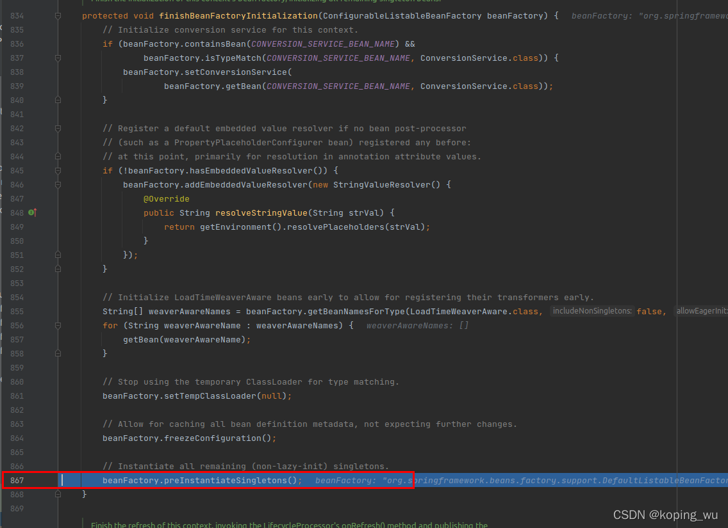Click line number 855 in the gutter
The width and height of the screenshot is (728, 528).
(x=17, y=312)
